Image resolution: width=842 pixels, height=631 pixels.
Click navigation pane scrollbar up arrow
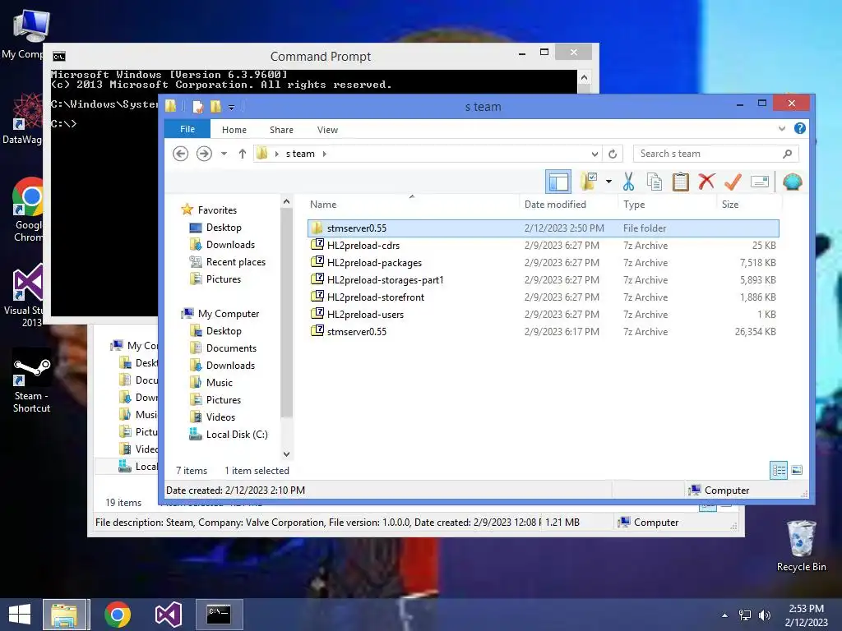pyautogui.click(x=287, y=202)
